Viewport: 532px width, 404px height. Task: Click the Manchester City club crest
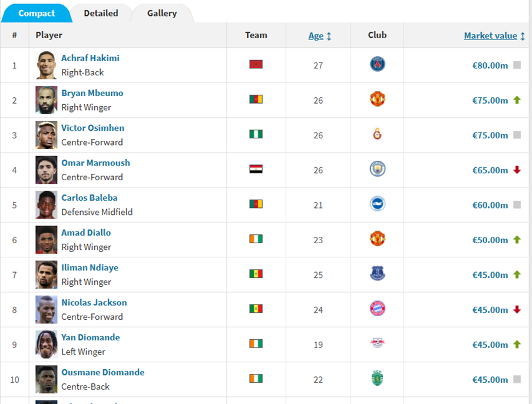pyautogui.click(x=377, y=170)
